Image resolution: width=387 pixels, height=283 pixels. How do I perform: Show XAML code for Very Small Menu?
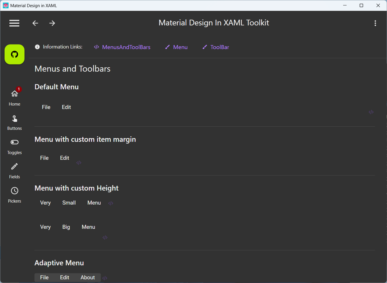click(x=111, y=203)
